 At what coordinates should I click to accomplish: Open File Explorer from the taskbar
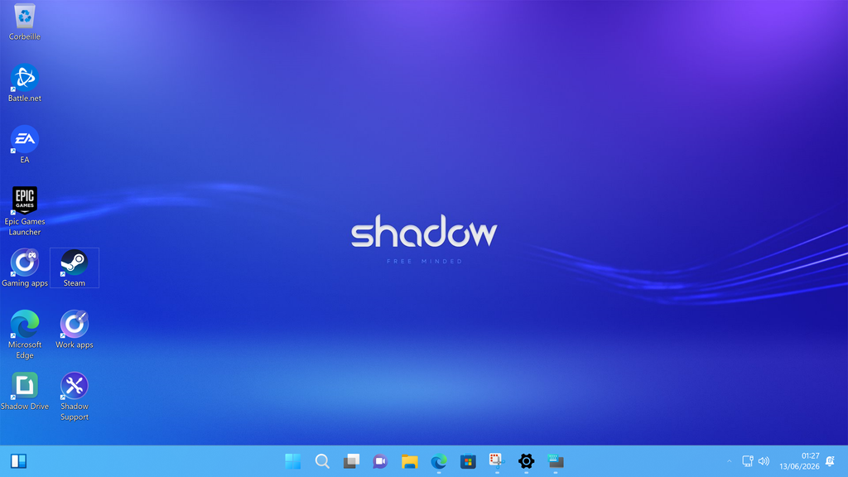point(409,461)
